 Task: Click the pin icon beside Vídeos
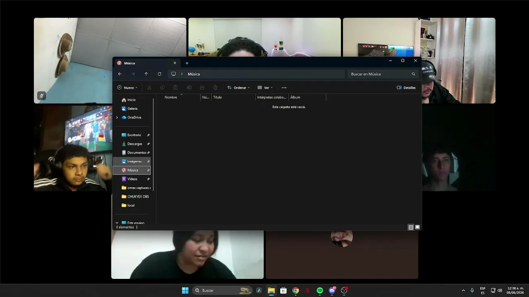(x=148, y=179)
